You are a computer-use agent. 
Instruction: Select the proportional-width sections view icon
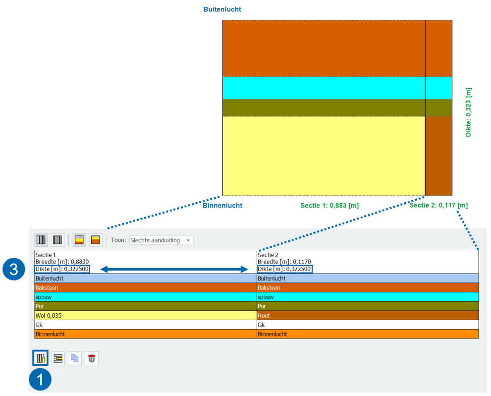coord(57,240)
